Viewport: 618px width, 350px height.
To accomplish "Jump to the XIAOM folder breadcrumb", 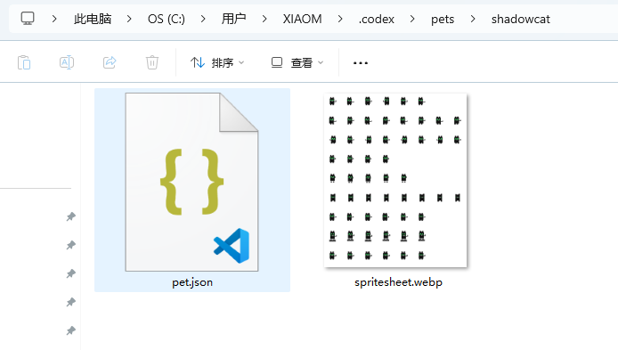I will [x=302, y=19].
